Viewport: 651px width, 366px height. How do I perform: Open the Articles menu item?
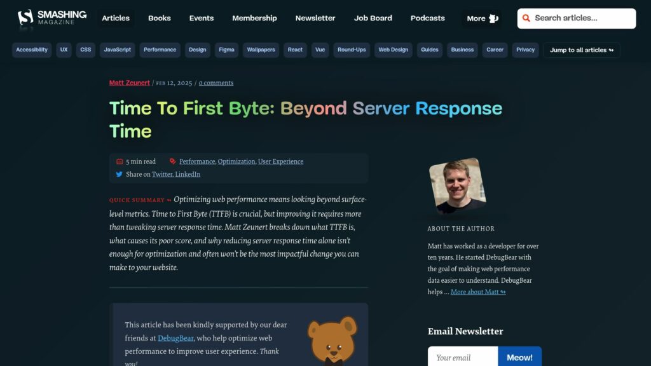116,18
